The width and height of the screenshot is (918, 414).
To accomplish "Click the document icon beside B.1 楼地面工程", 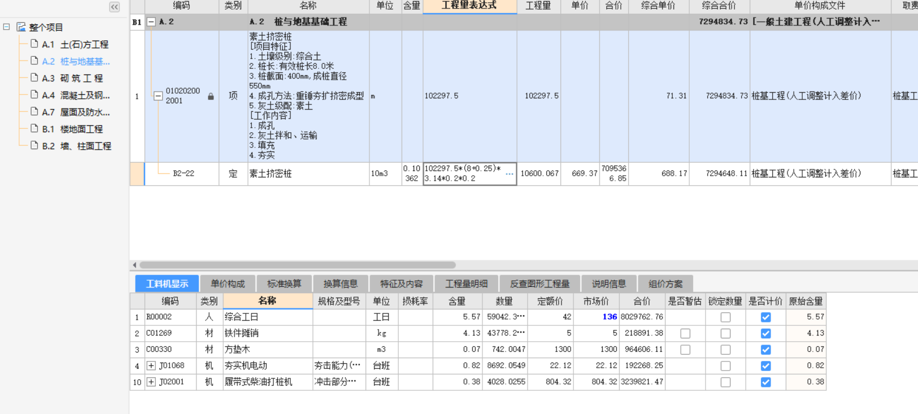I will click(x=34, y=128).
